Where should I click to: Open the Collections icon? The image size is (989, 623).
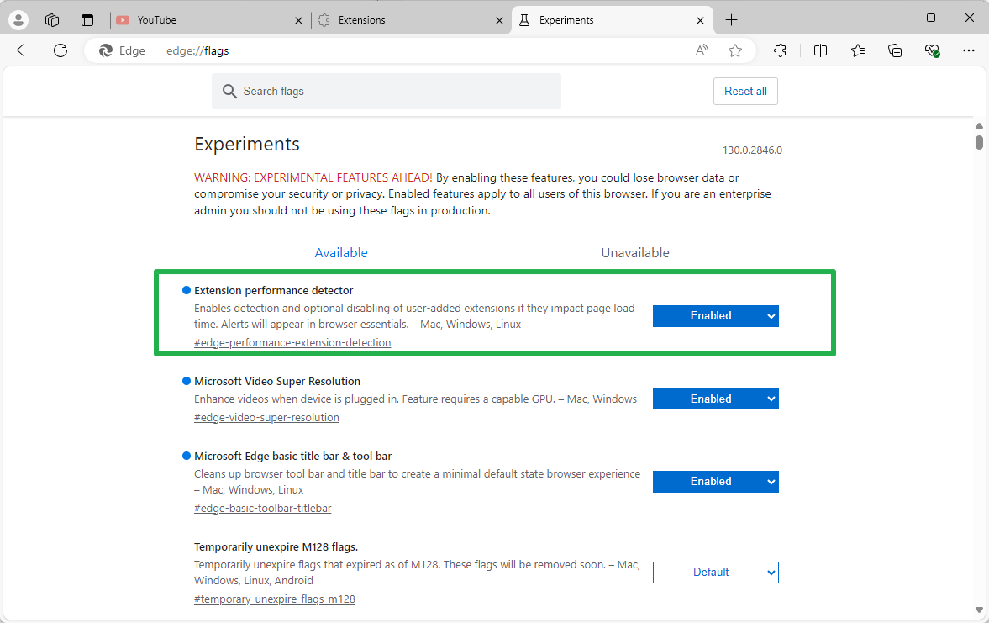click(x=895, y=50)
